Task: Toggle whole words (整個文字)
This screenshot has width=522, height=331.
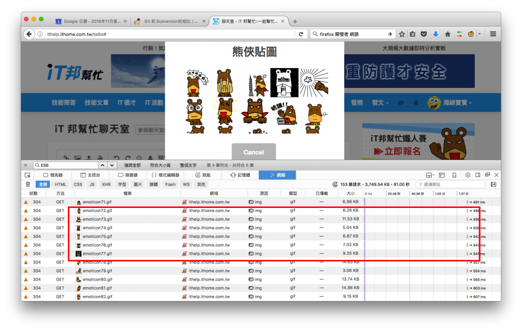Action: [x=188, y=165]
